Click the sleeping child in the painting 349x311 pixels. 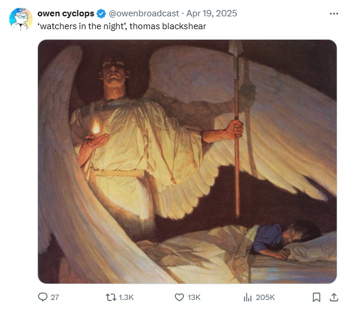[x=287, y=240]
